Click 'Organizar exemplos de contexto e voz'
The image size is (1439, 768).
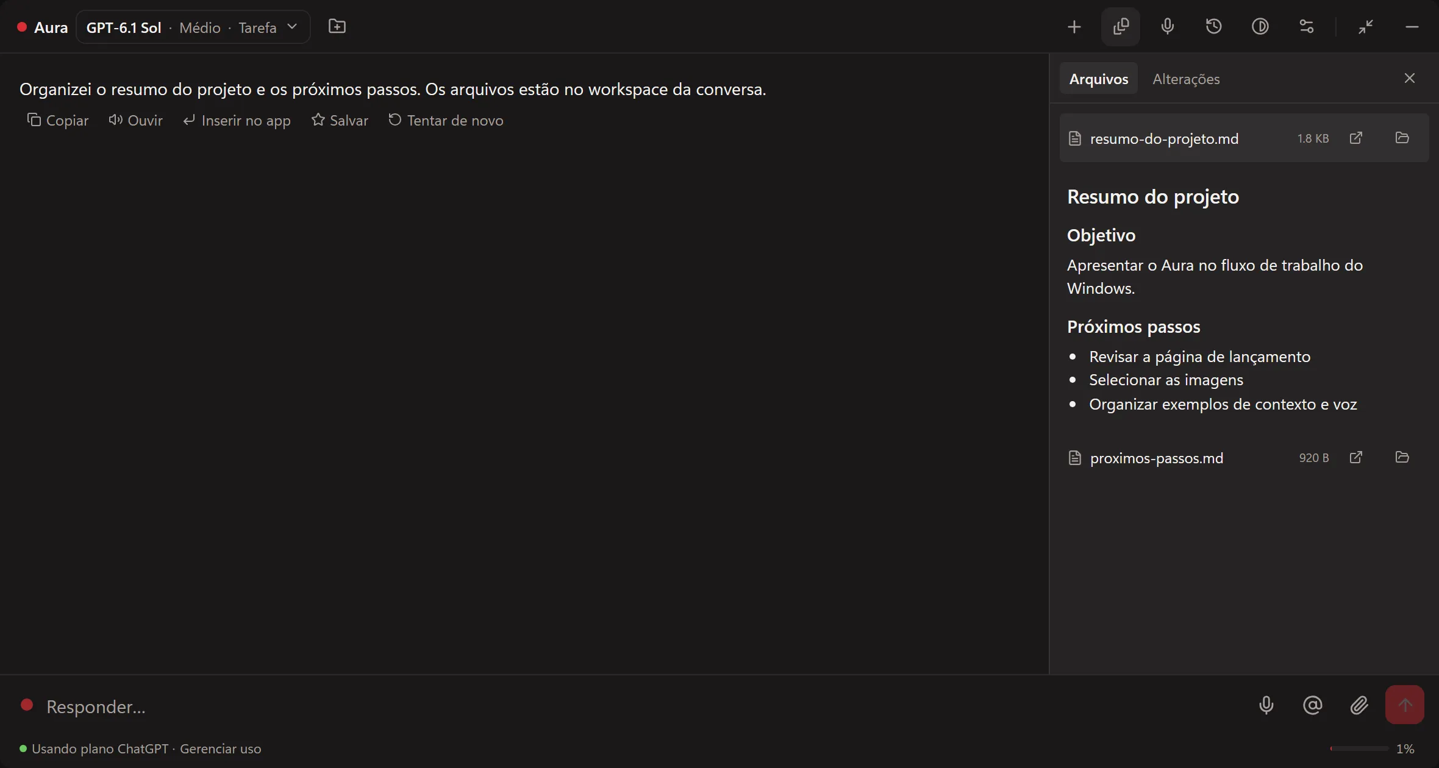[1223, 404]
